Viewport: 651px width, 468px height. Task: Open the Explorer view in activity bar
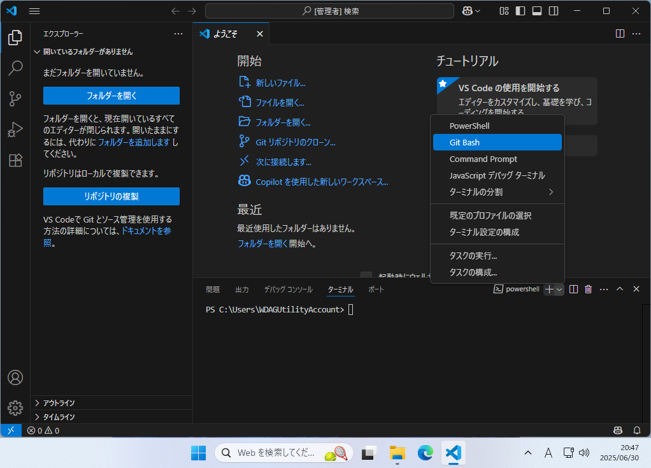(x=15, y=38)
